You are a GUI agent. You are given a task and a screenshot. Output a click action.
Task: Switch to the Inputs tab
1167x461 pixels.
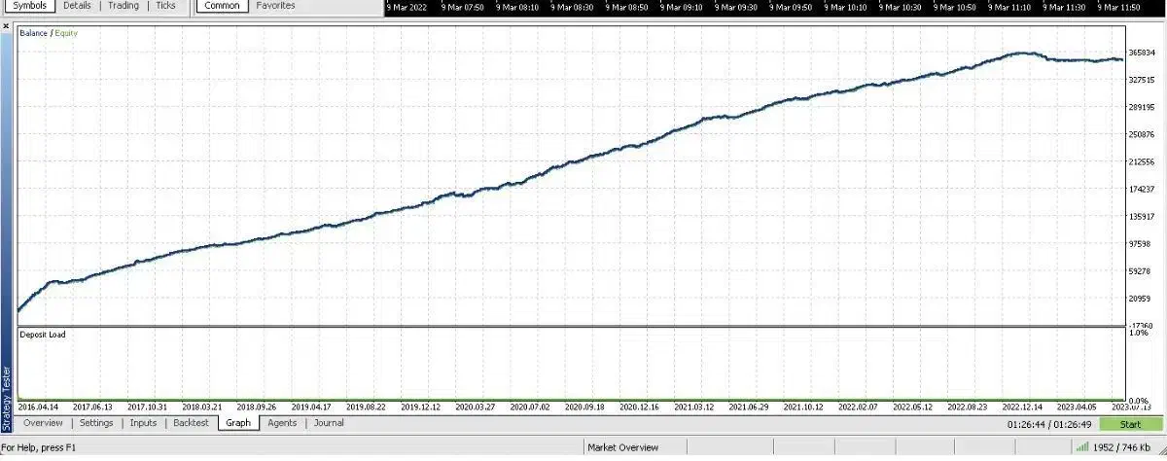pos(143,423)
